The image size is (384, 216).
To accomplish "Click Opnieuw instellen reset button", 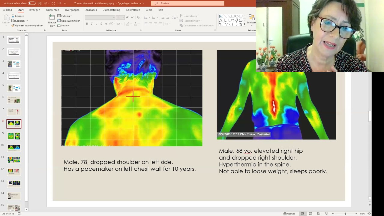I will 69,21.
